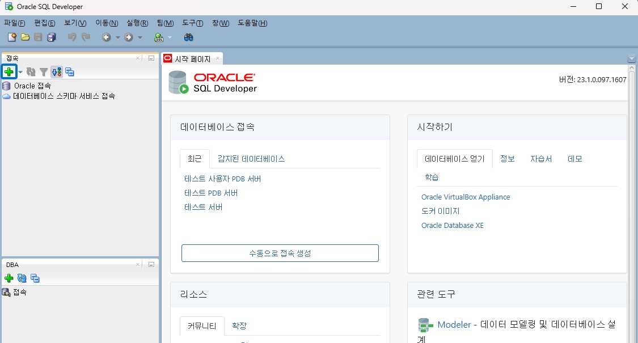This screenshot has width=638, height=343.
Task: Click the Redo arrow in the toolbar
Action: pyautogui.click(x=86, y=37)
